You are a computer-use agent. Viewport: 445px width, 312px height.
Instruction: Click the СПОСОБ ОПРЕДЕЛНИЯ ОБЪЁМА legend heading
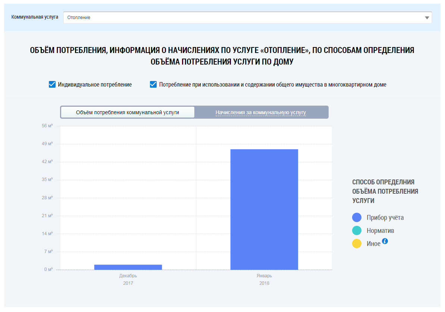(385, 191)
